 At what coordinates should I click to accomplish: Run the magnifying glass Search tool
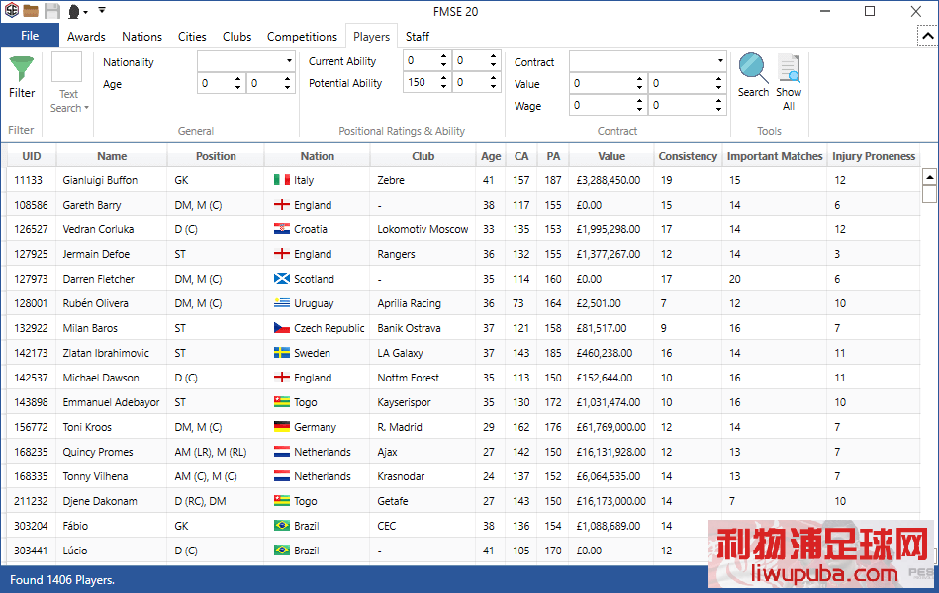click(x=753, y=75)
